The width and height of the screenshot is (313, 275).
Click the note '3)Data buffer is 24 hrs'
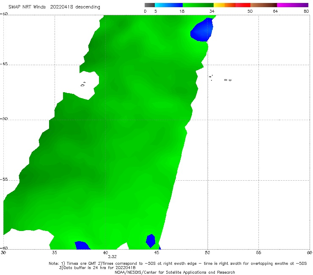(97, 268)
